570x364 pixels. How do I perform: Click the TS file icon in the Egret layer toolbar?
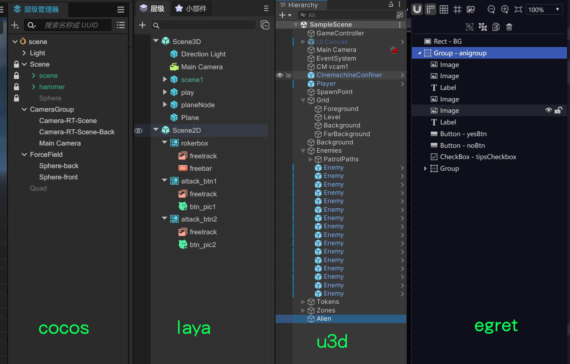coord(496,27)
